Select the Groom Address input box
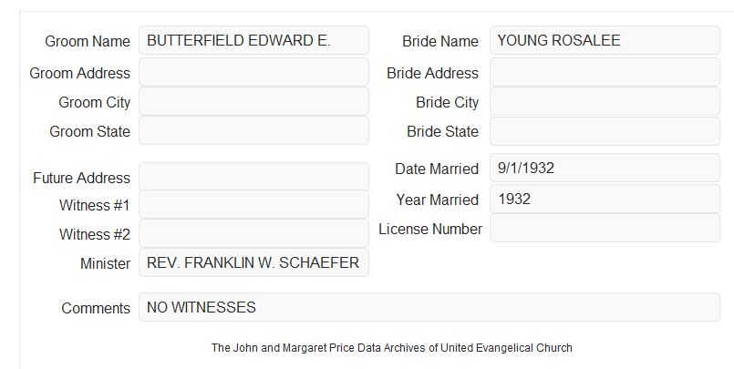The image size is (734, 369). pos(253,72)
